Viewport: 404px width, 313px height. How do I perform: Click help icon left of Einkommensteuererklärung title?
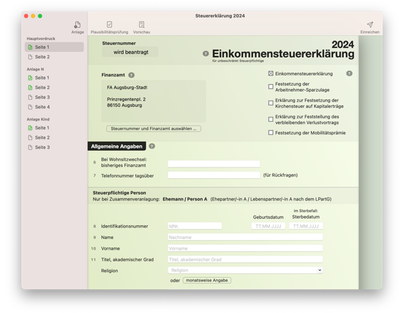[206, 53]
